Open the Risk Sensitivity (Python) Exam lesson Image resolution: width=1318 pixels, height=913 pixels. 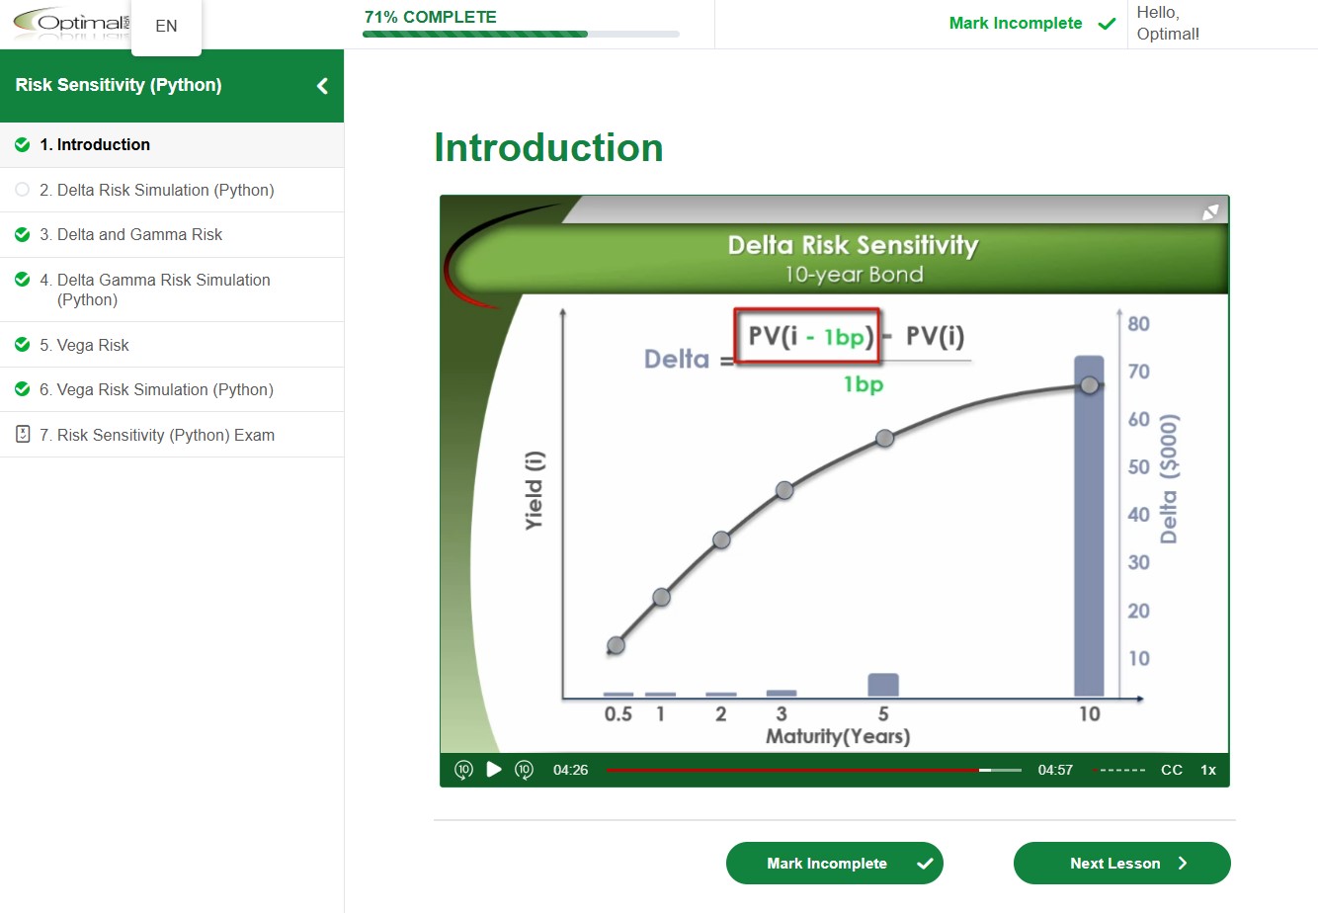[166, 435]
